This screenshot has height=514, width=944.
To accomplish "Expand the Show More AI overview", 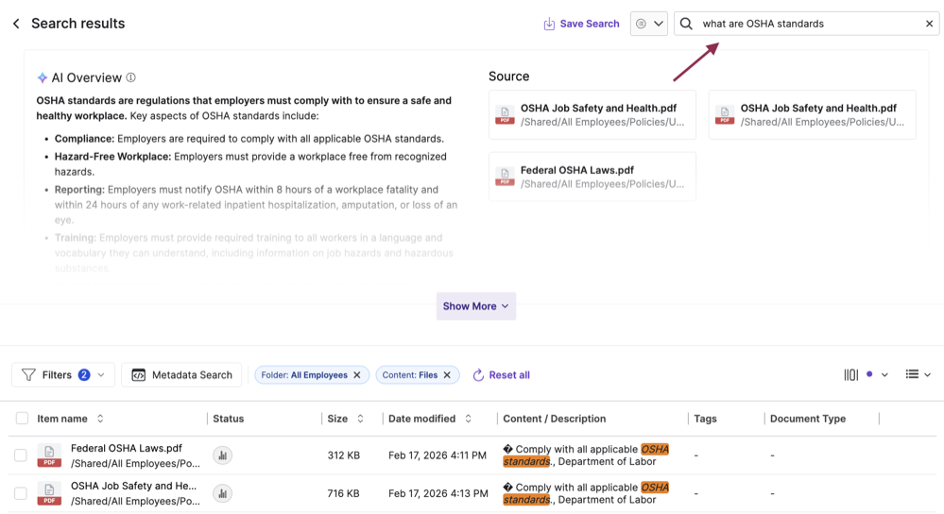I will pyautogui.click(x=475, y=306).
